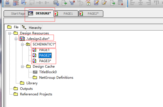Click the page with green left arrow icon
Screen dimensions: 163x107
64,3
